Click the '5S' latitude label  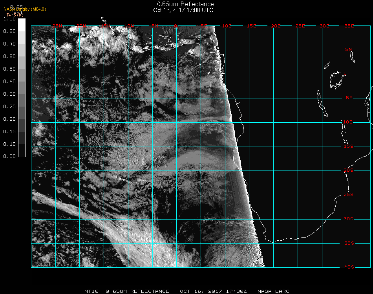349,98
